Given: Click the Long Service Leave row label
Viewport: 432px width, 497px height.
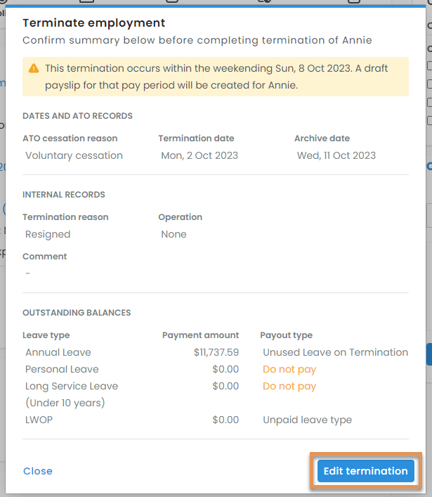Looking at the screenshot, I should pos(71,386).
